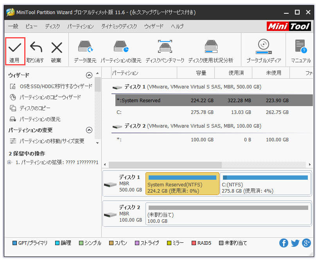Image resolution: width=318 pixels, height=260 pixels.
Task: Choose パーティションの移動/サイズ変更 option
Action: [47, 141]
